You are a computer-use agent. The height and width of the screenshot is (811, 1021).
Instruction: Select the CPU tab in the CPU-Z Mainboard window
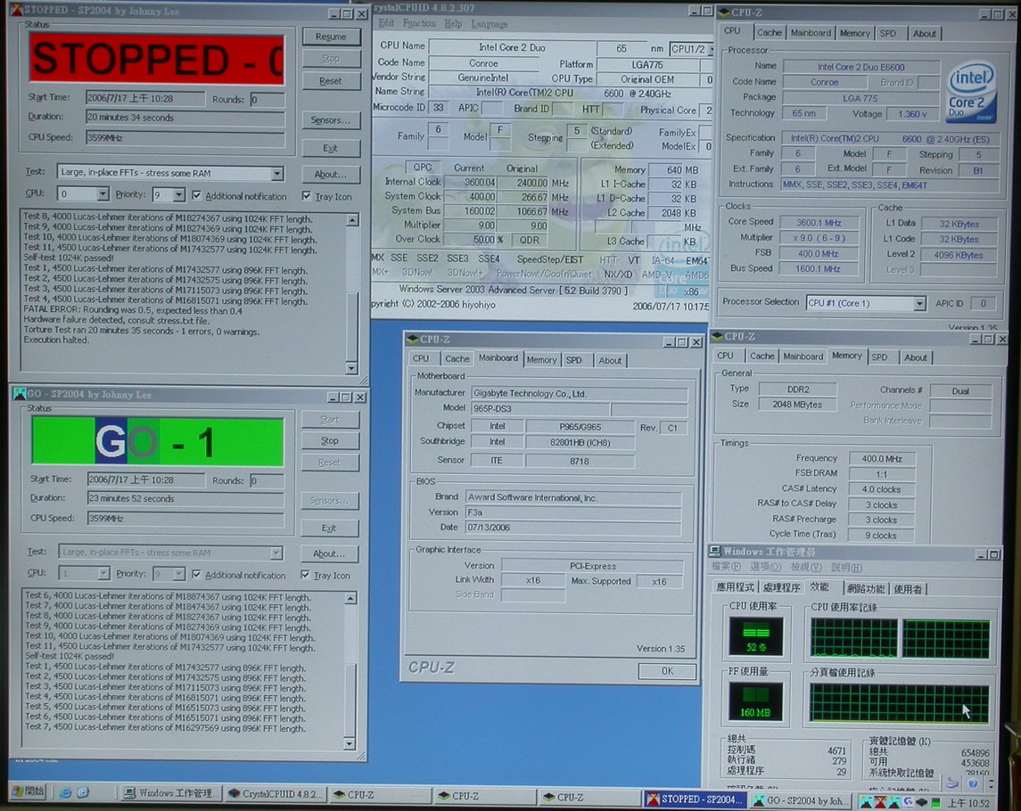point(421,358)
